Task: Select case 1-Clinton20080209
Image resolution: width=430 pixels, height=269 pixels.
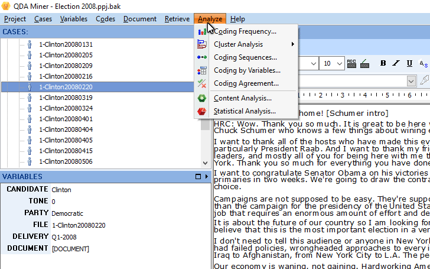Action: point(66,66)
